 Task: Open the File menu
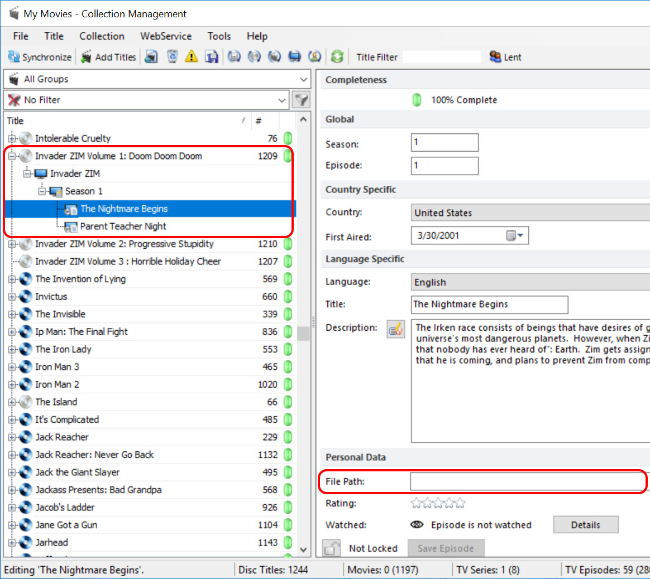pyautogui.click(x=21, y=36)
